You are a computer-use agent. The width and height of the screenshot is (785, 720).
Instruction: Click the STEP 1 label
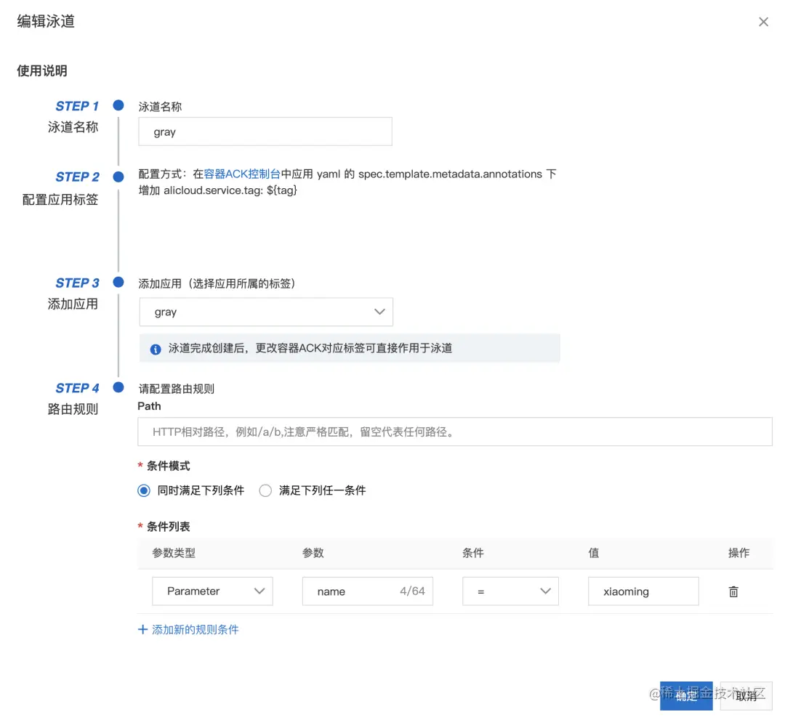(77, 106)
